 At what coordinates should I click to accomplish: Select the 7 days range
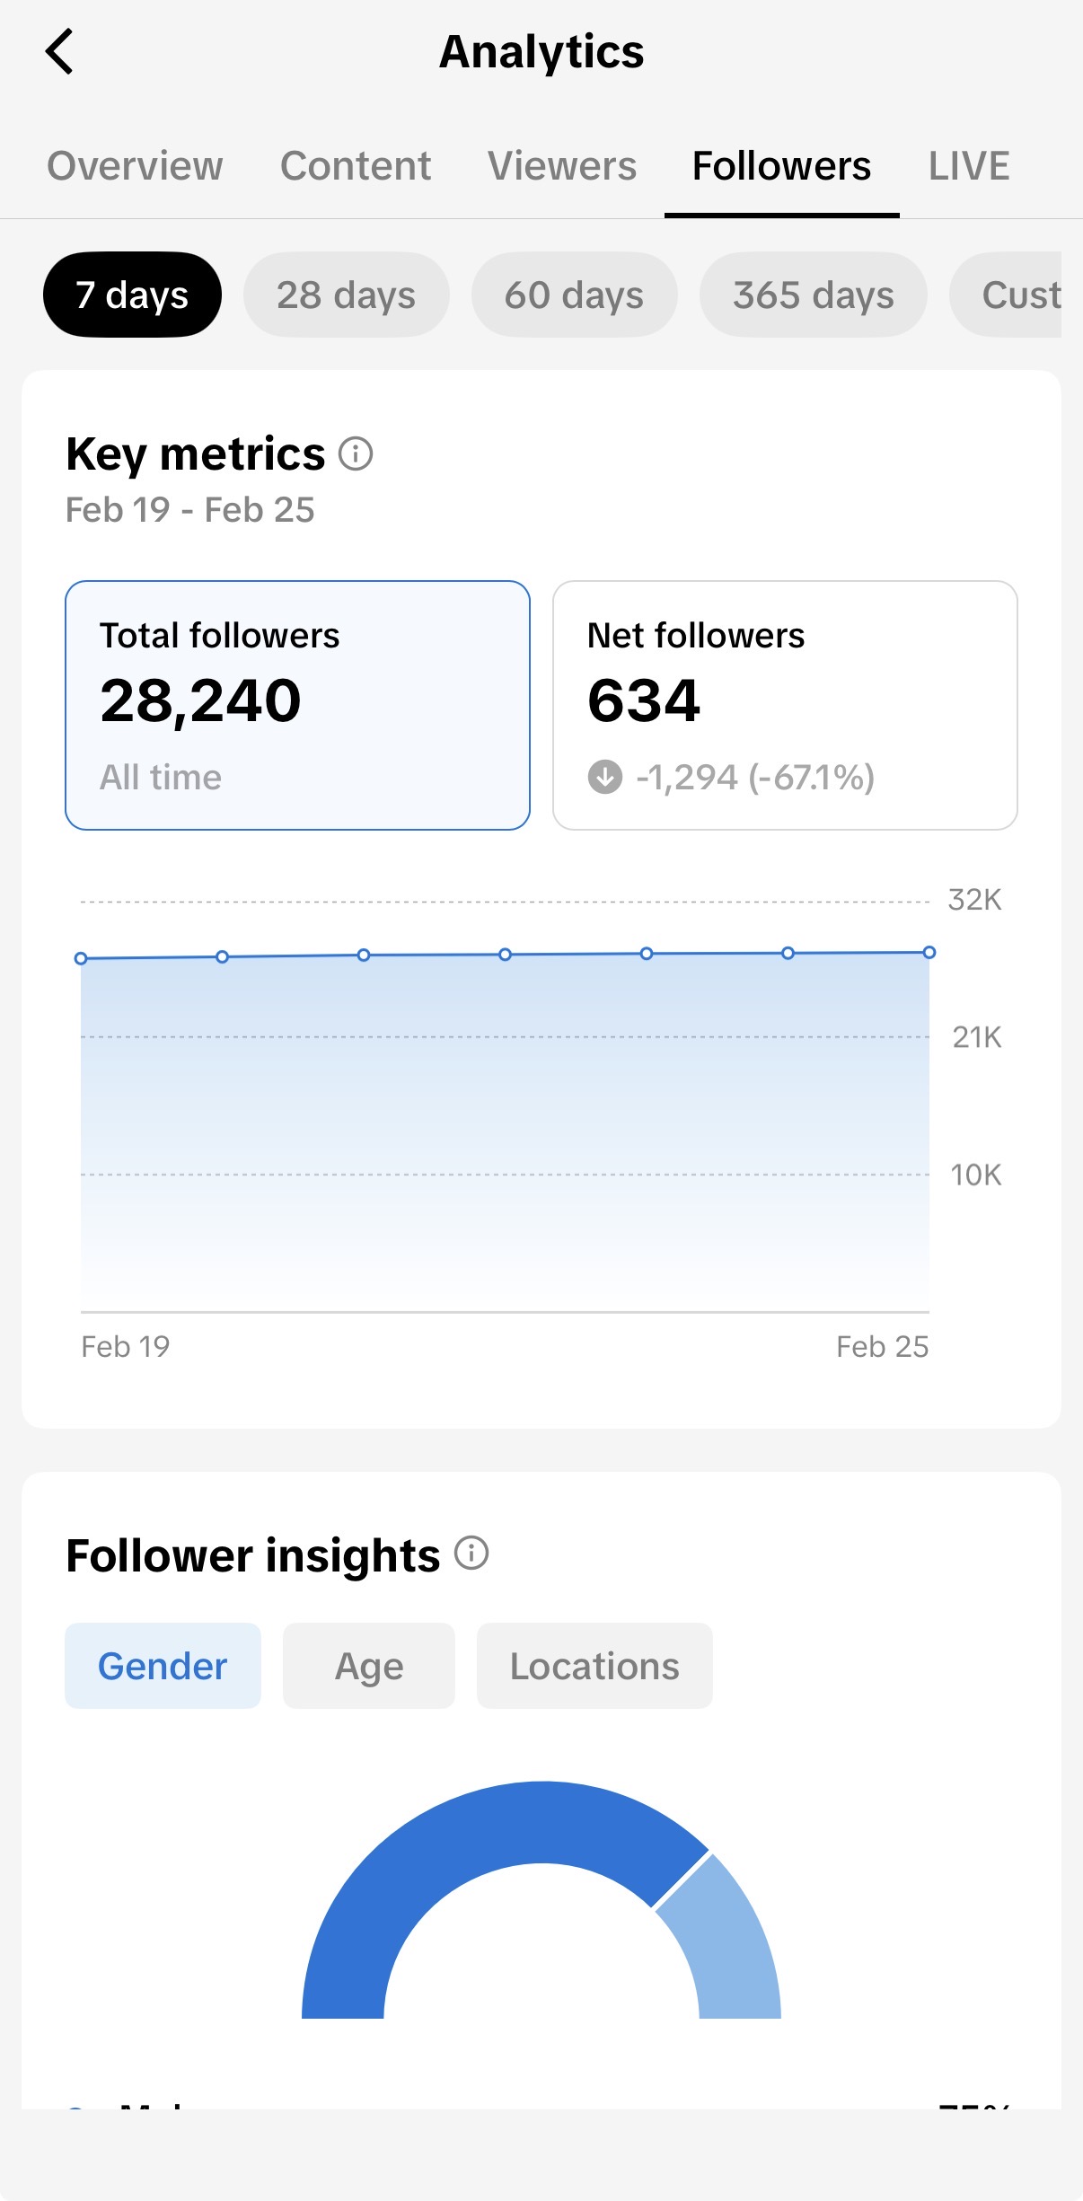132,295
